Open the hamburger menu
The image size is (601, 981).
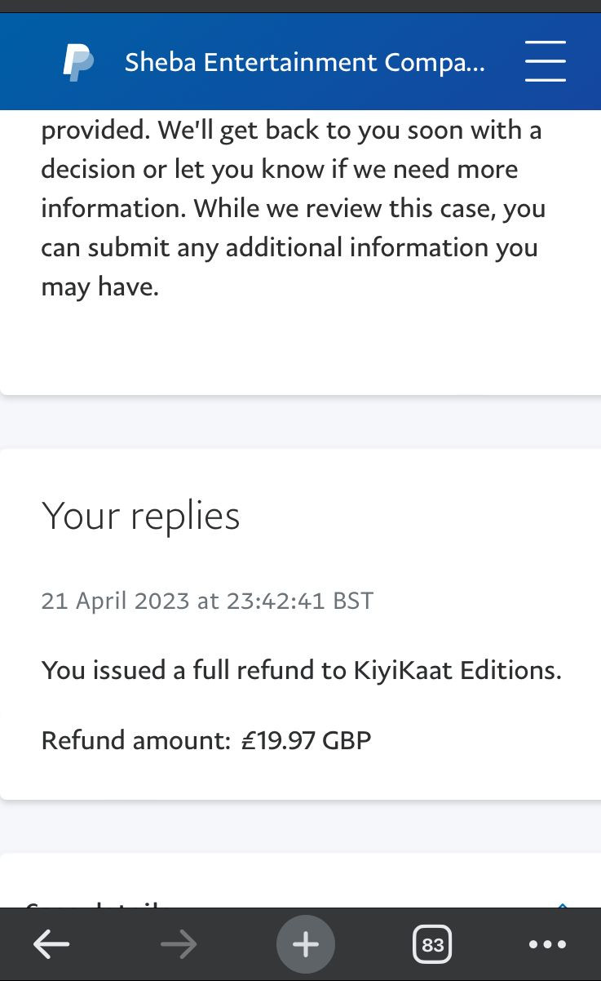pos(546,61)
